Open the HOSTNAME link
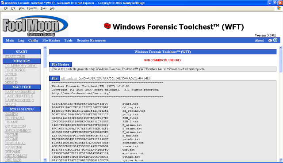 [x=15, y=118]
